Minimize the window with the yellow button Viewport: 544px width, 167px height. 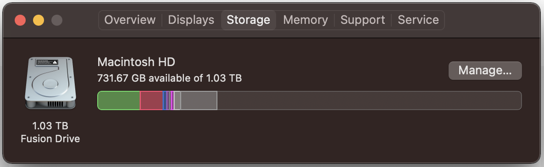[39, 20]
